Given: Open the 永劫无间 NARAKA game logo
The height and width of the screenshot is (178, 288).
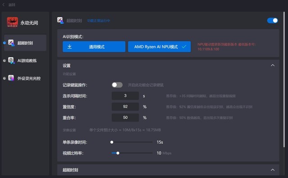Looking at the screenshot, I should coord(12,22).
